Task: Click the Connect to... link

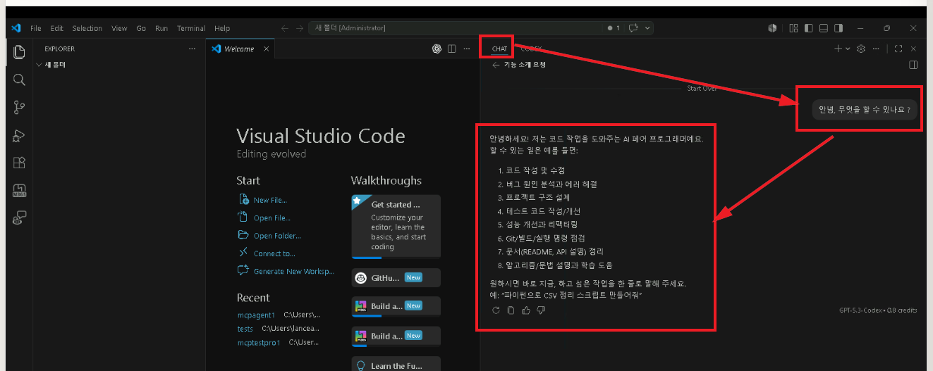Action: pos(274,253)
